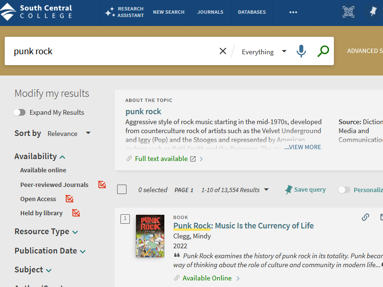Click the Save query pin icon

tap(289, 190)
